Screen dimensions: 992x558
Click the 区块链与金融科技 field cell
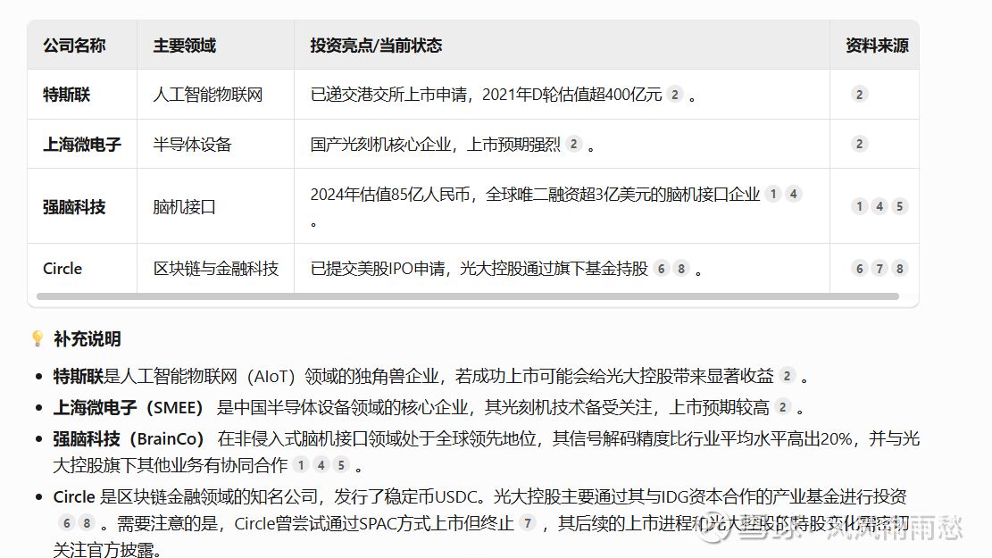216,269
